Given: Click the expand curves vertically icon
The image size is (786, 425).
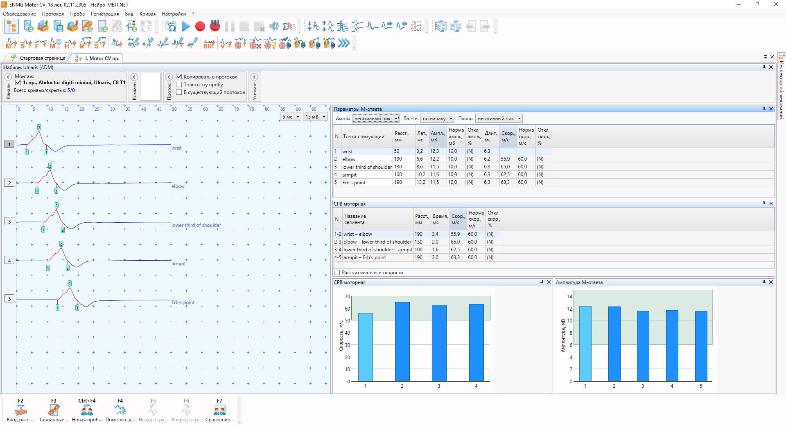Looking at the screenshot, I should [328, 27].
